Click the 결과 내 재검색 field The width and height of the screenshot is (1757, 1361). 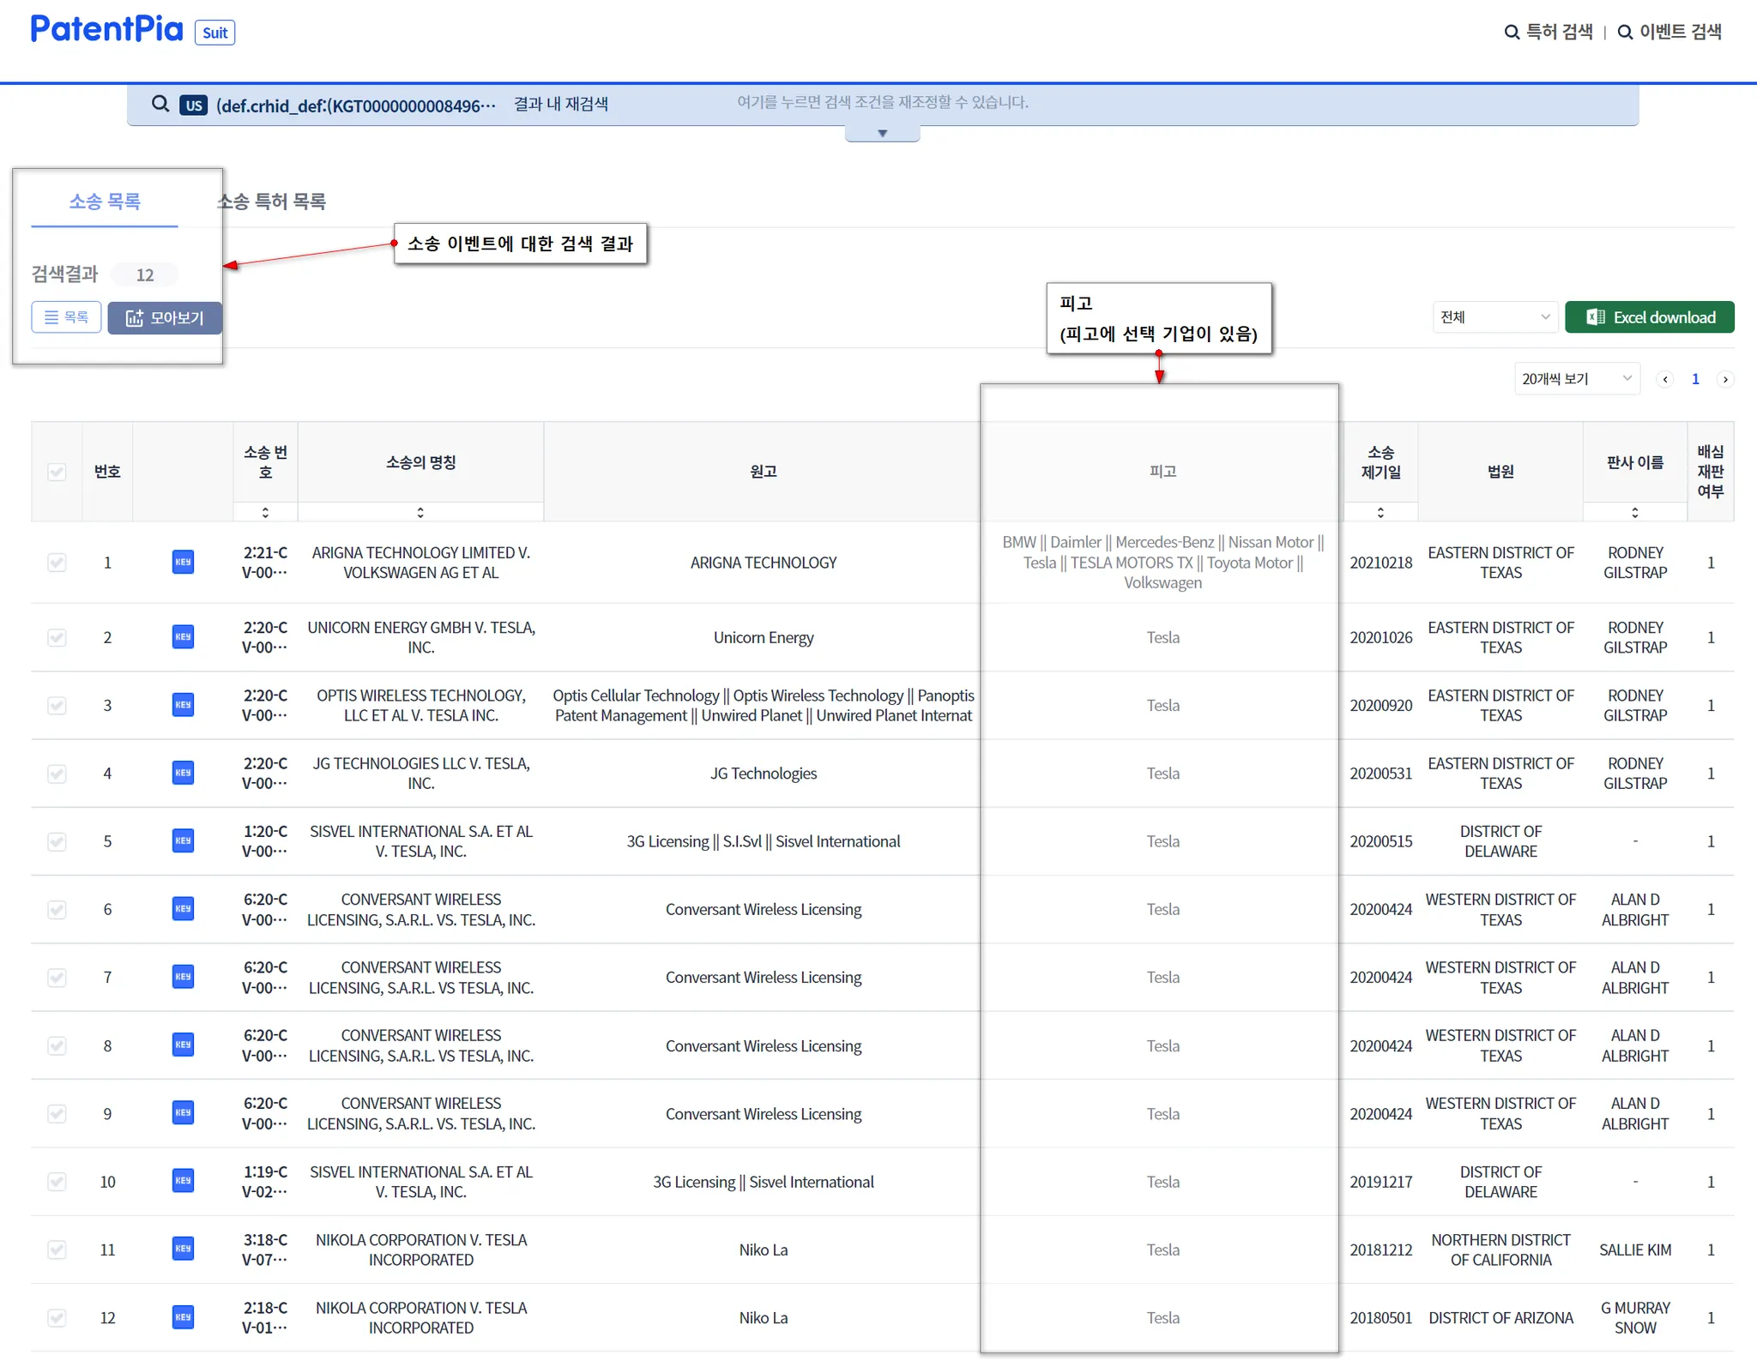tap(561, 105)
